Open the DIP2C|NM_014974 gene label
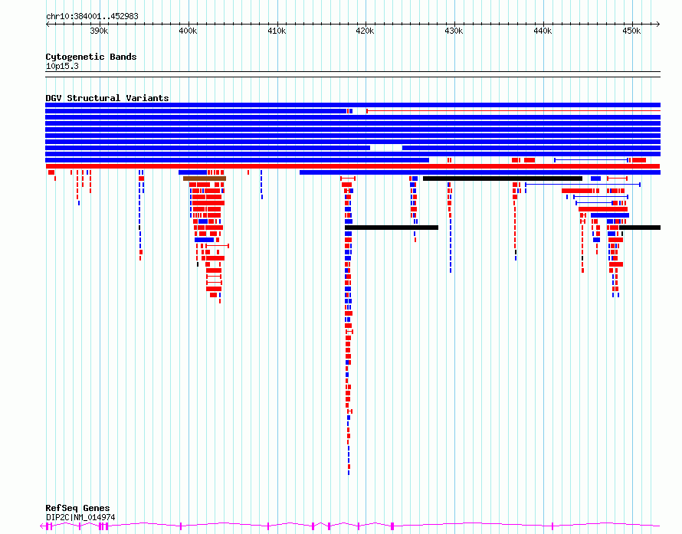682x534 pixels. tap(80, 517)
